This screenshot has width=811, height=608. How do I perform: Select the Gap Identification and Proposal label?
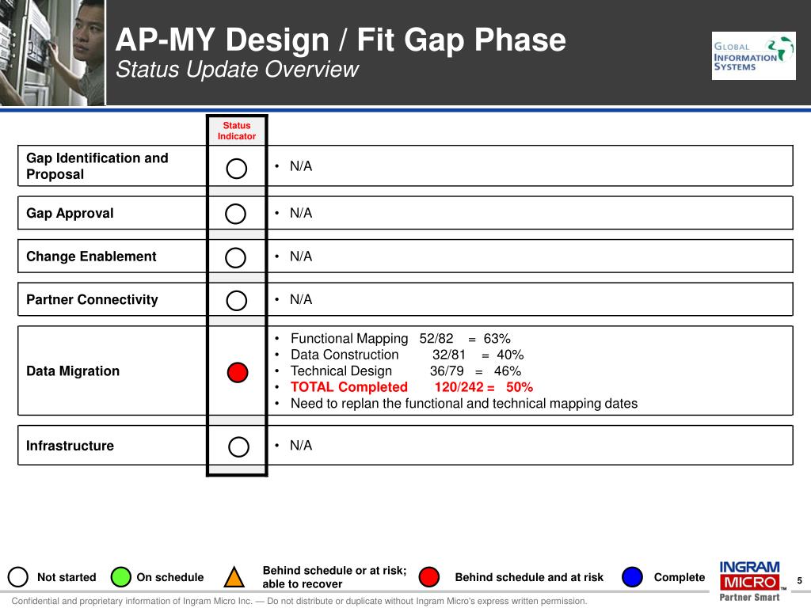click(x=97, y=166)
